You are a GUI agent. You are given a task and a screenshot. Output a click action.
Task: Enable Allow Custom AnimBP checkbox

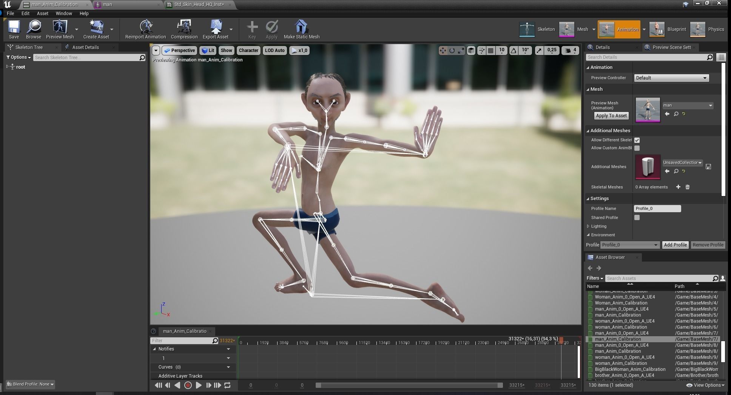(637, 148)
